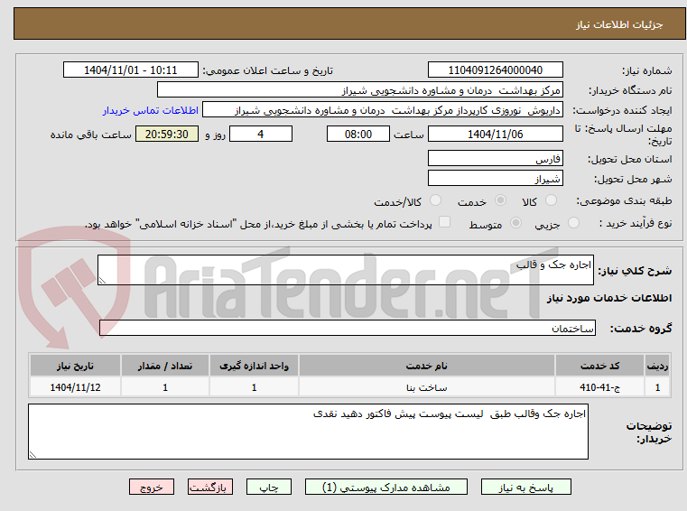This screenshot has width=687, height=511.
Task: Click the ساعت باقی مانده label
Action: (x=90, y=135)
